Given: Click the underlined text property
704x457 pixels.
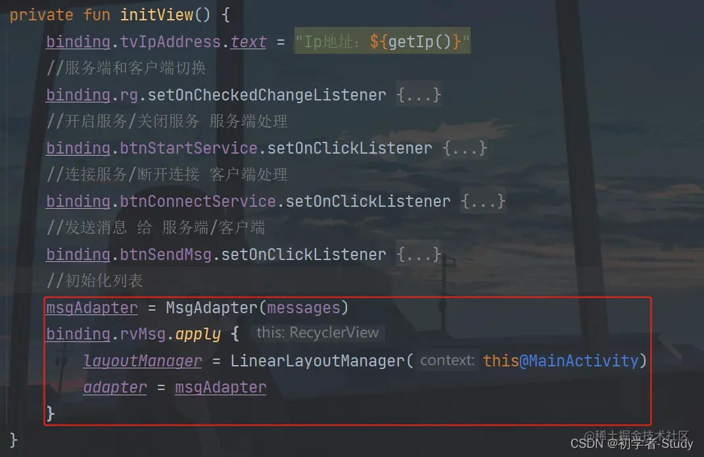Looking at the screenshot, I should (x=248, y=42).
